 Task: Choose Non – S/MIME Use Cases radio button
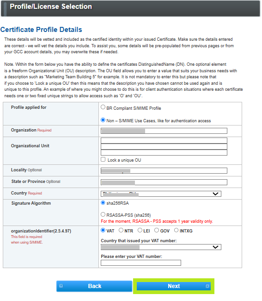(x=103, y=120)
